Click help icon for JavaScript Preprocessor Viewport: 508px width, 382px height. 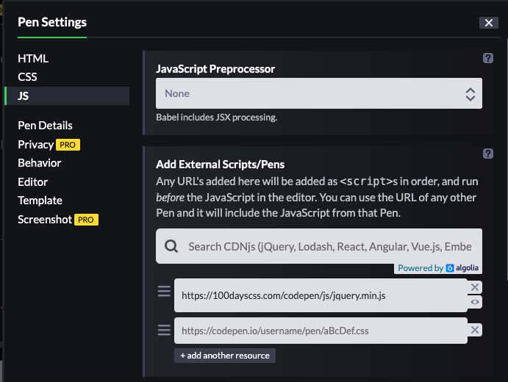click(488, 58)
